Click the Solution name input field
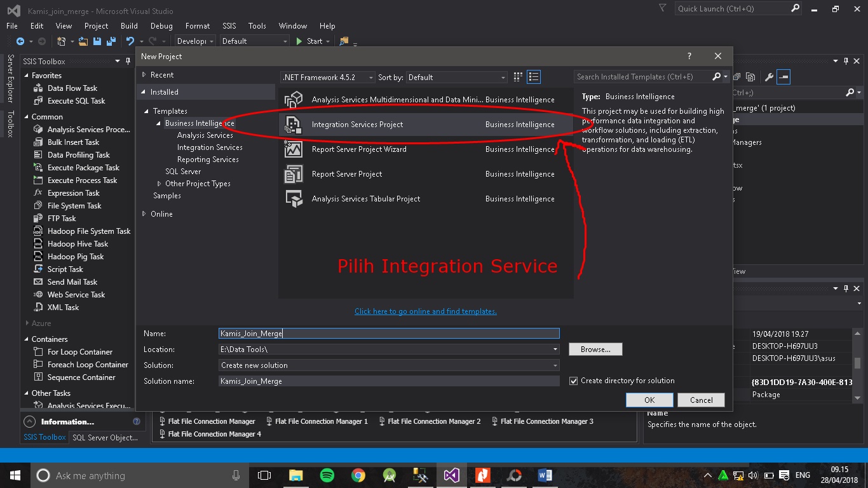The height and width of the screenshot is (488, 868). [389, 381]
